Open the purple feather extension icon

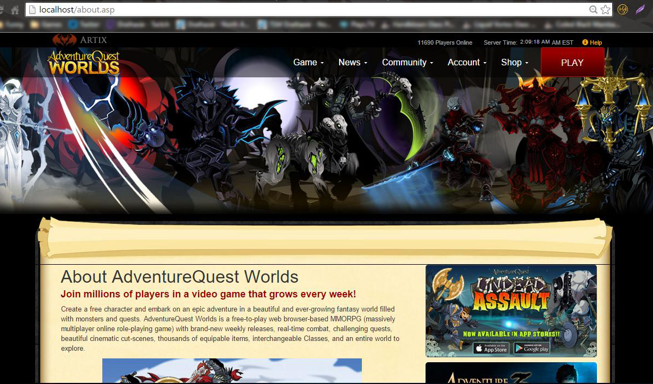click(x=640, y=10)
